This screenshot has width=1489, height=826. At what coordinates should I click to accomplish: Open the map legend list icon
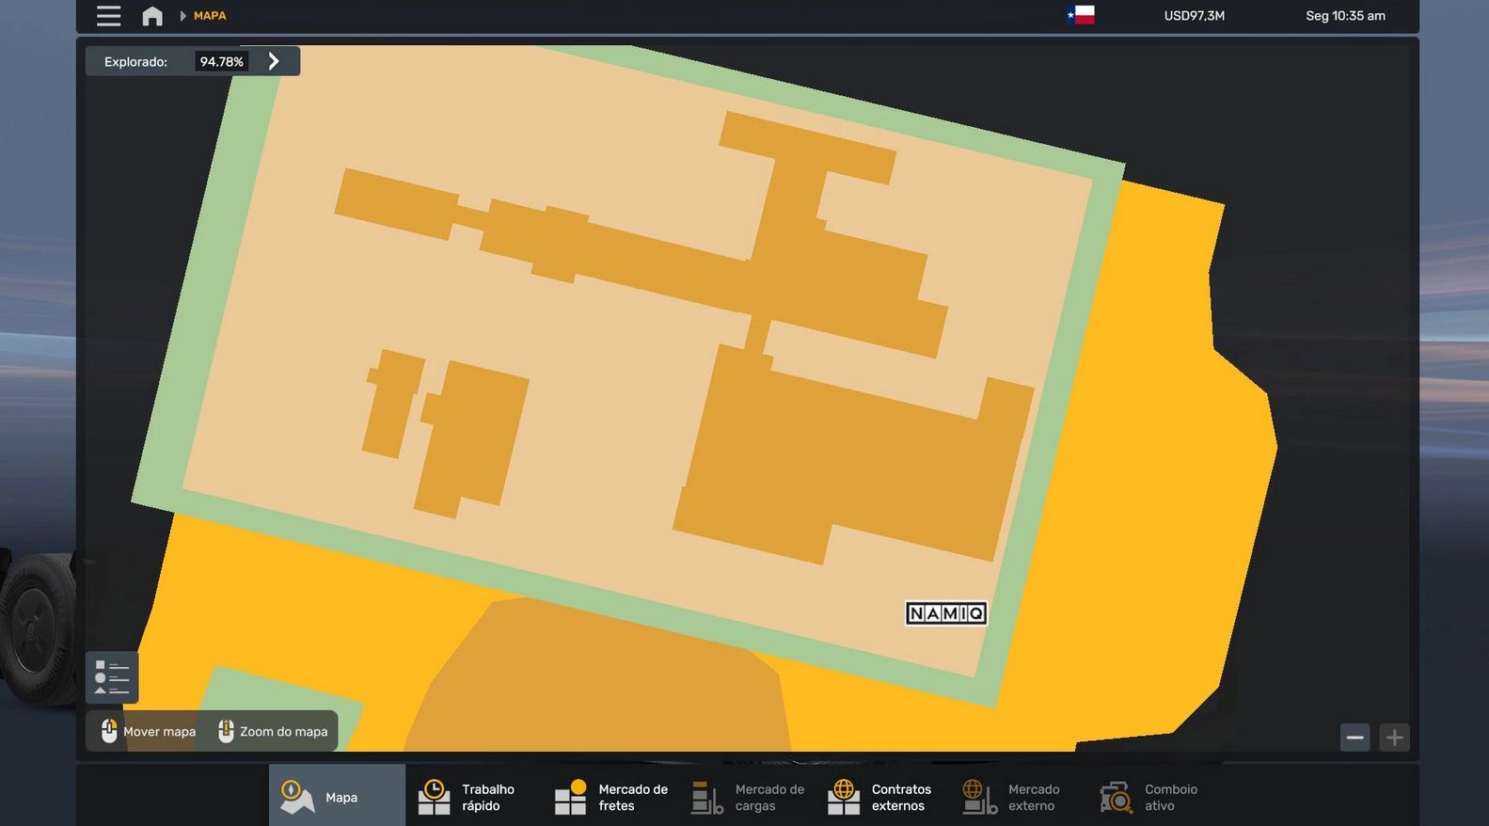coord(112,677)
